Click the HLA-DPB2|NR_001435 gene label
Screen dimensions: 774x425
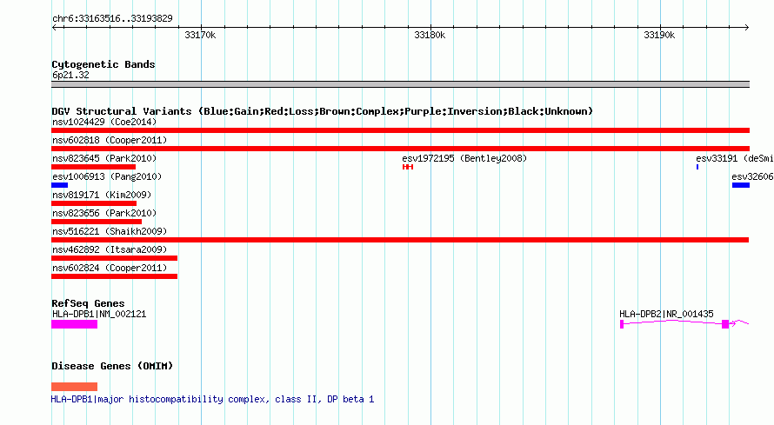(666, 314)
